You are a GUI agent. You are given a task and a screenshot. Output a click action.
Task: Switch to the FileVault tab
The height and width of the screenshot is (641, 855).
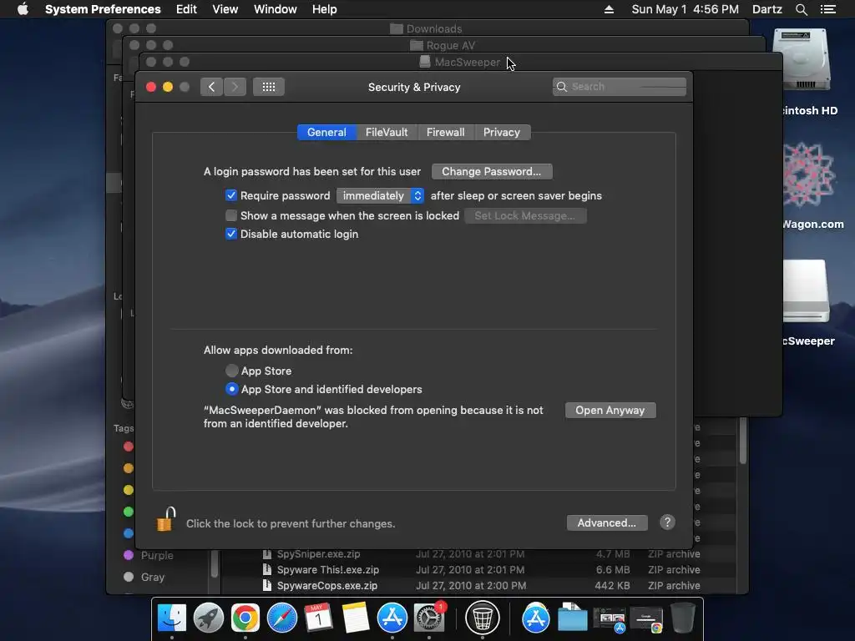(x=387, y=132)
